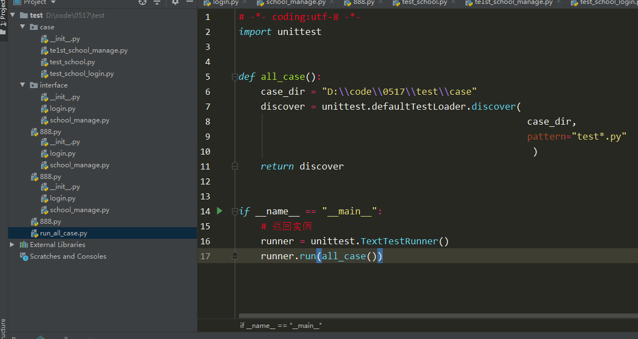Switch to the school_manage.py editor tab
Screen dimensions: 638x339
[296, 2]
